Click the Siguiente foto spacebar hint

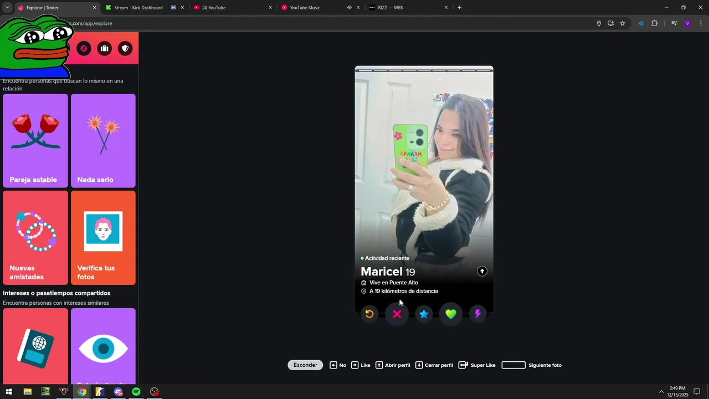[x=532, y=365]
